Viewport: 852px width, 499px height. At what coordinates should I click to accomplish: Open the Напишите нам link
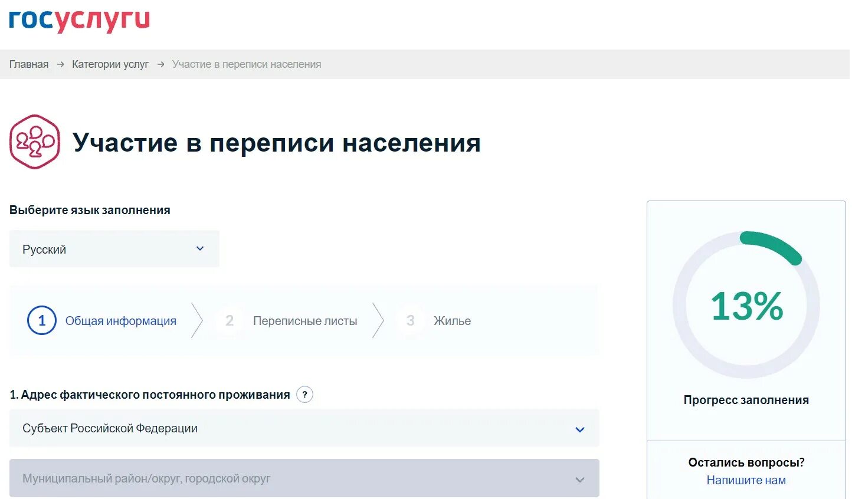[746, 480]
